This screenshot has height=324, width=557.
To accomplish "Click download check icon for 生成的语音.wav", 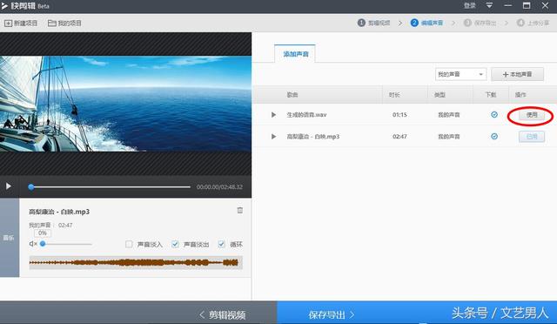I will (x=494, y=114).
